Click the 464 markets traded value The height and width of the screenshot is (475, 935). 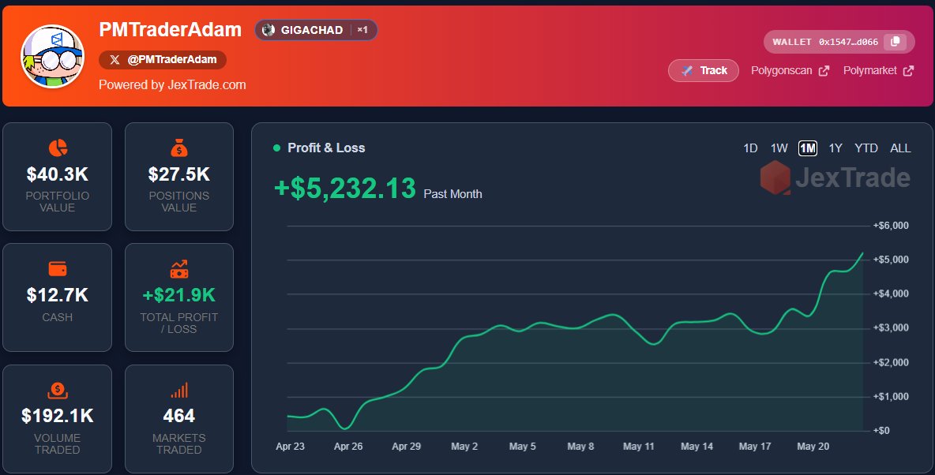click(x=179, y=415)
